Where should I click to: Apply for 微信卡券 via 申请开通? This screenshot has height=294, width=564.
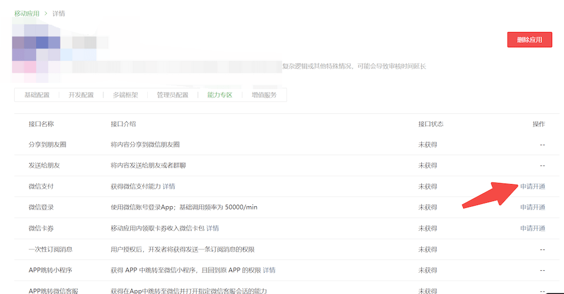pos(532,228)
